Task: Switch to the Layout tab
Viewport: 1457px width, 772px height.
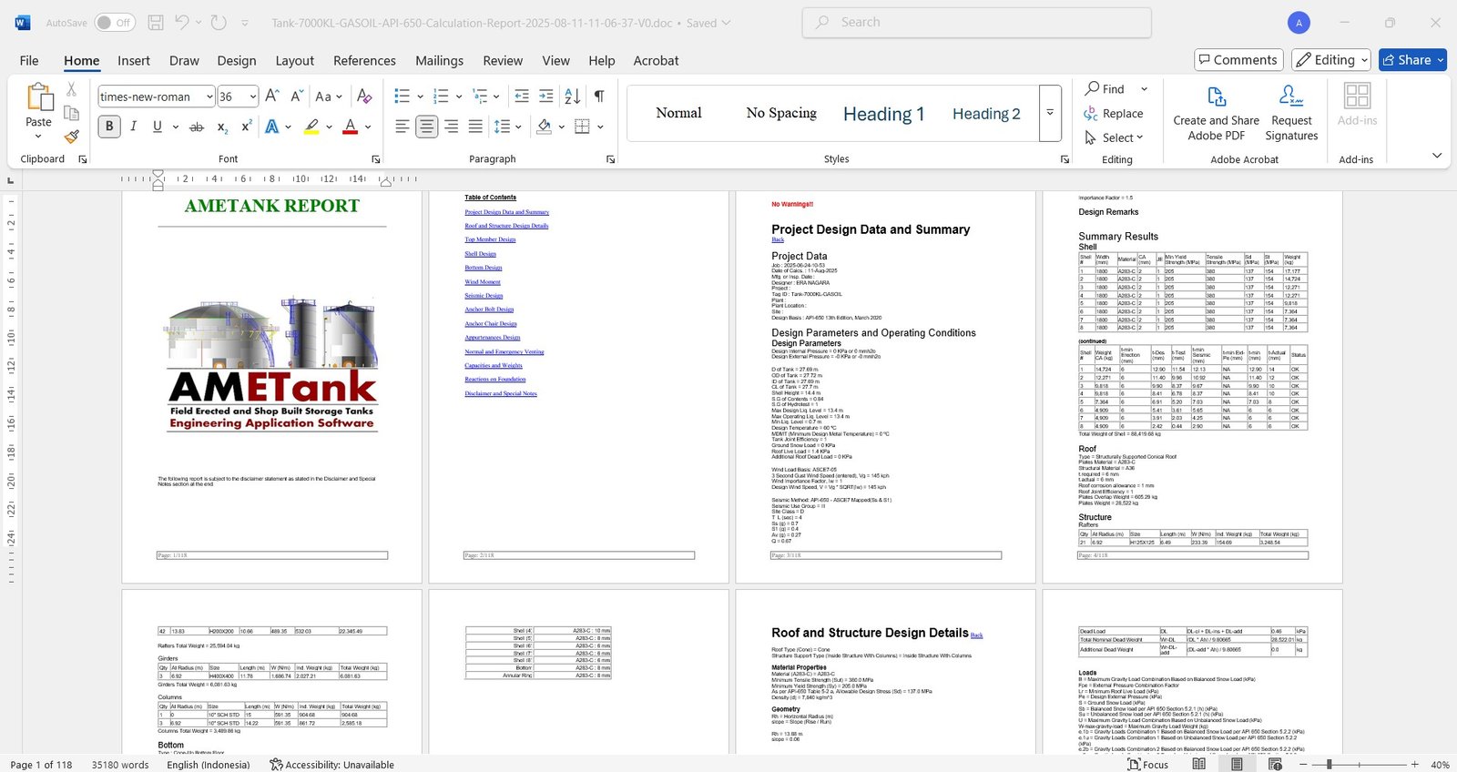Action: point(294,61)
